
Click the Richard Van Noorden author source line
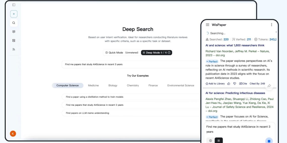[x=237, y=53]
